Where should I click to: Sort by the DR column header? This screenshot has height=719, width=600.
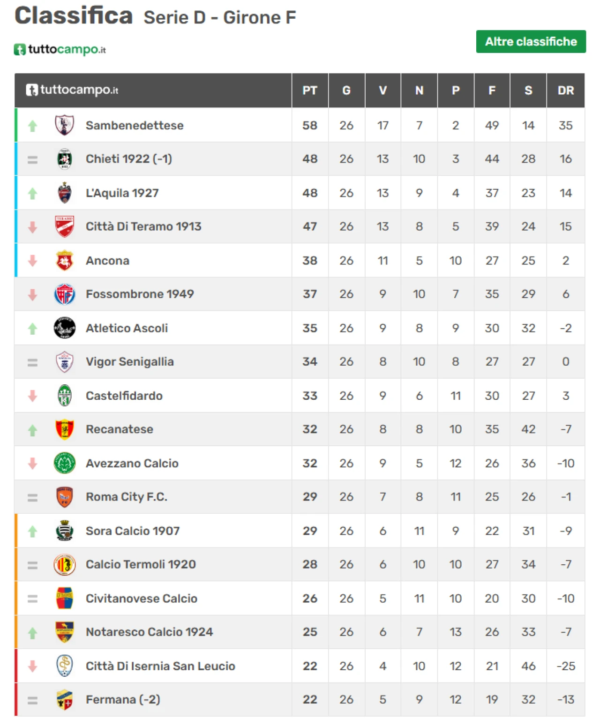566,90
